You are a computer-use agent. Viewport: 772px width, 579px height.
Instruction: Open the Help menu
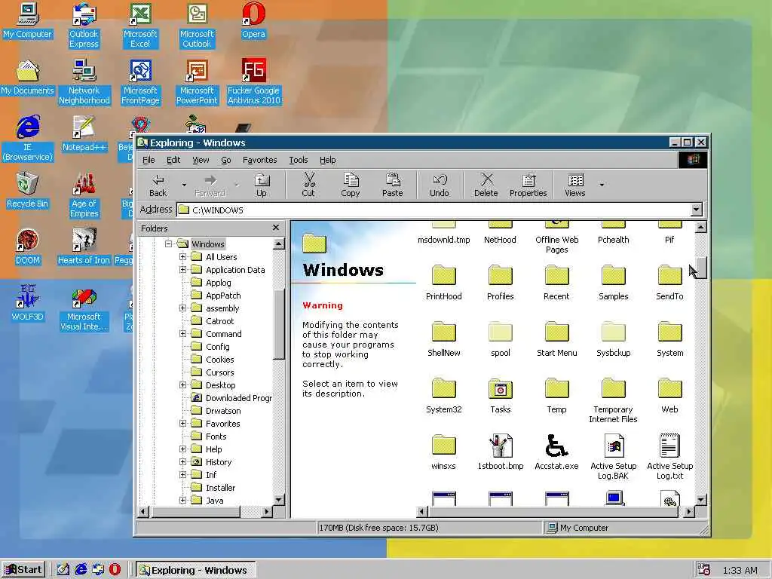click(x=327, y=160)
